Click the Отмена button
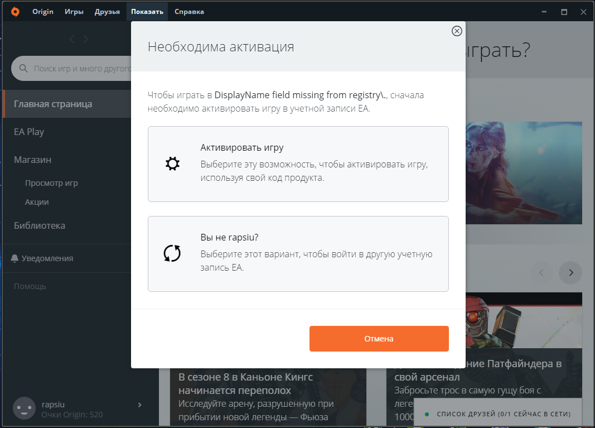The height and width of the screenshot is (428, 595). pos(379,339)
